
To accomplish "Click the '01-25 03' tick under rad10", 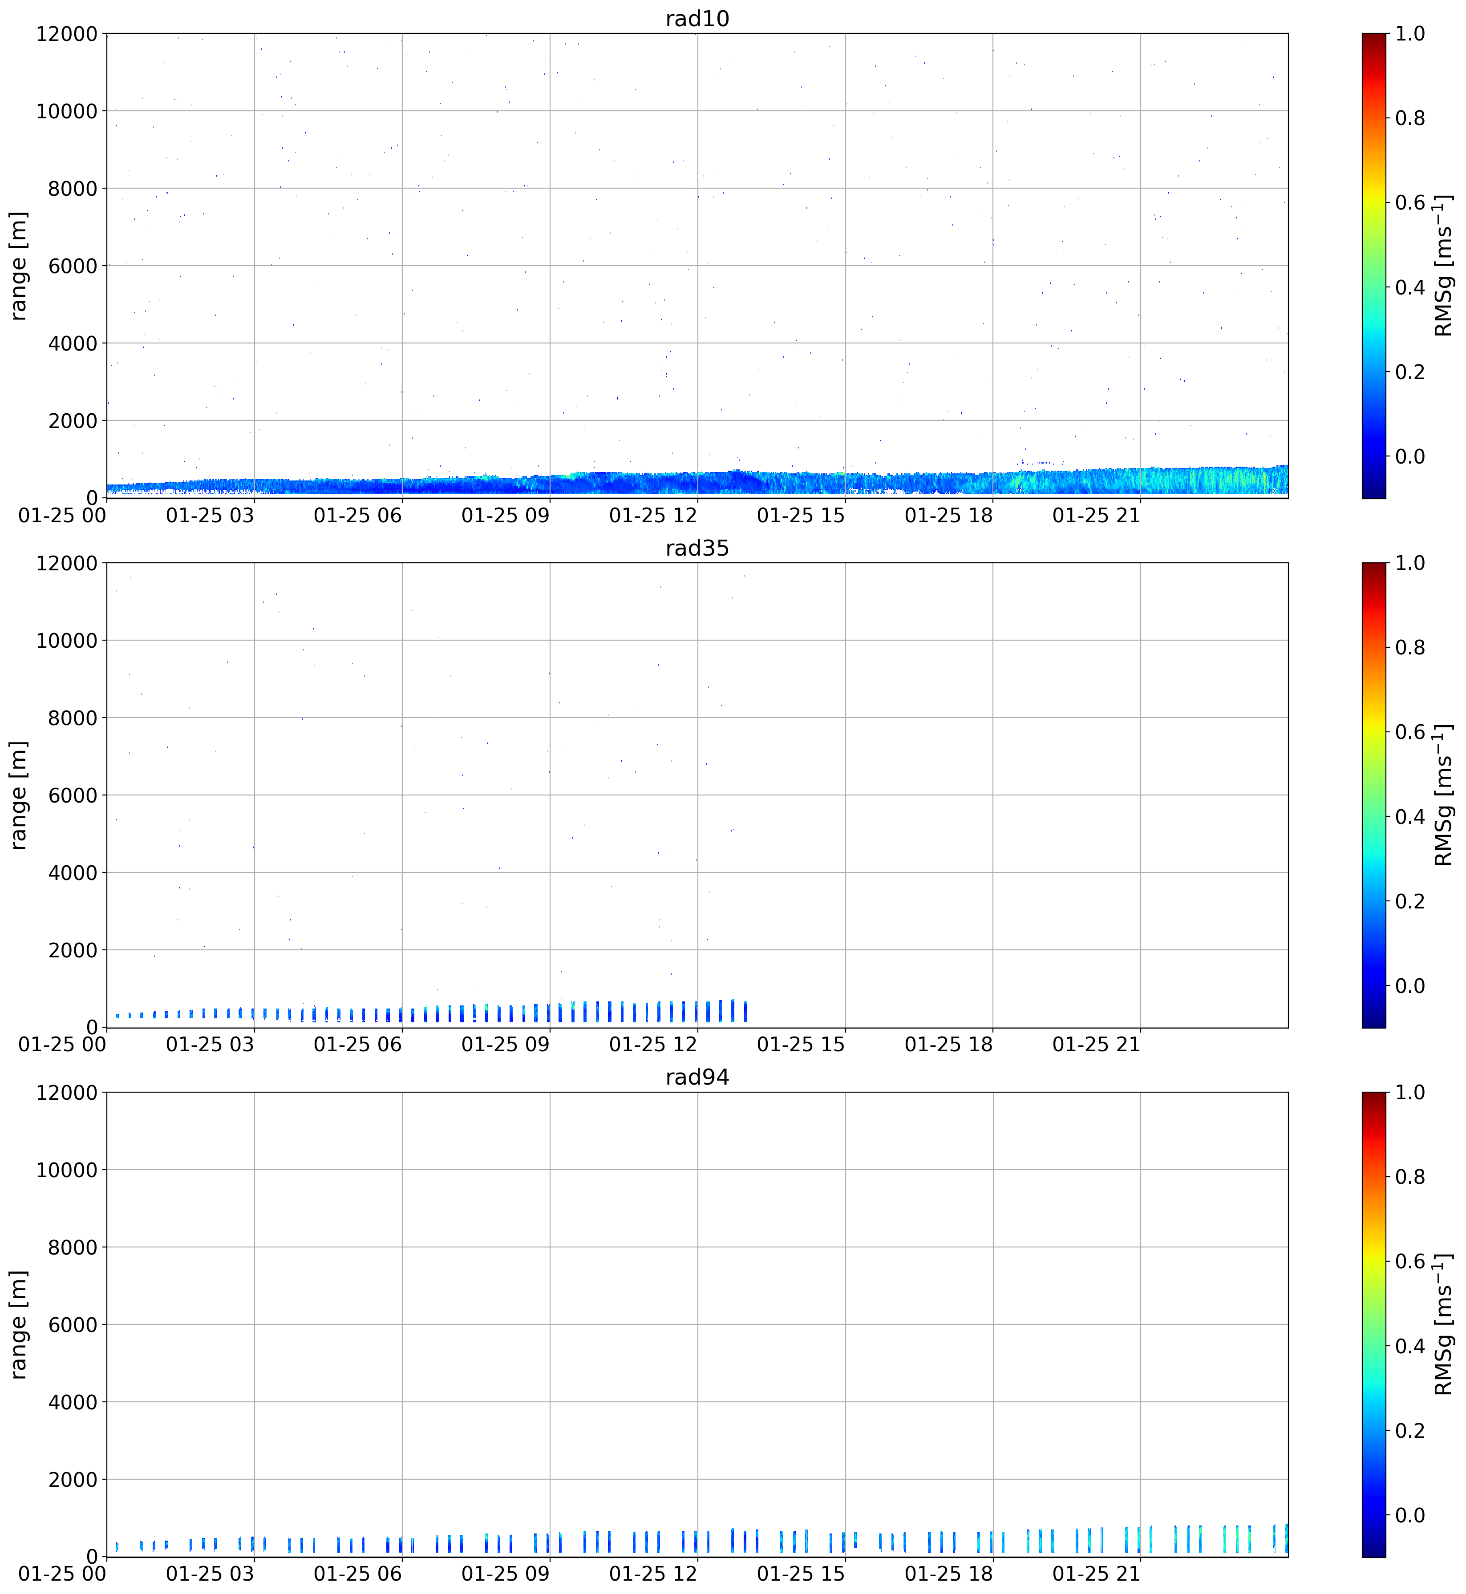I will 210,516.
